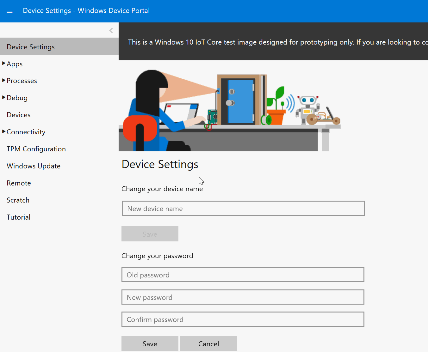The height and width of the screenshot is (352, 428).
Task: Open the Devices page
Action: pos(19,115)
